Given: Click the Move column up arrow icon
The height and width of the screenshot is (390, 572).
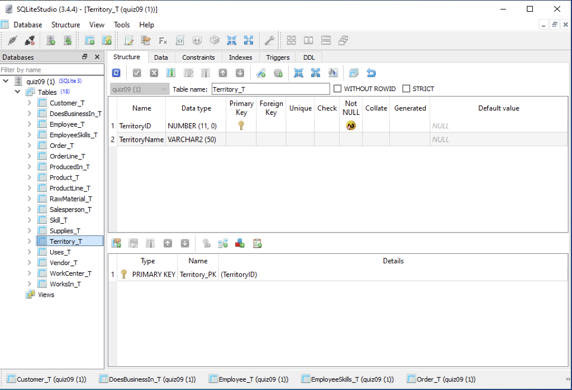Looking at the screenshot, I should [x=222, y=73].
